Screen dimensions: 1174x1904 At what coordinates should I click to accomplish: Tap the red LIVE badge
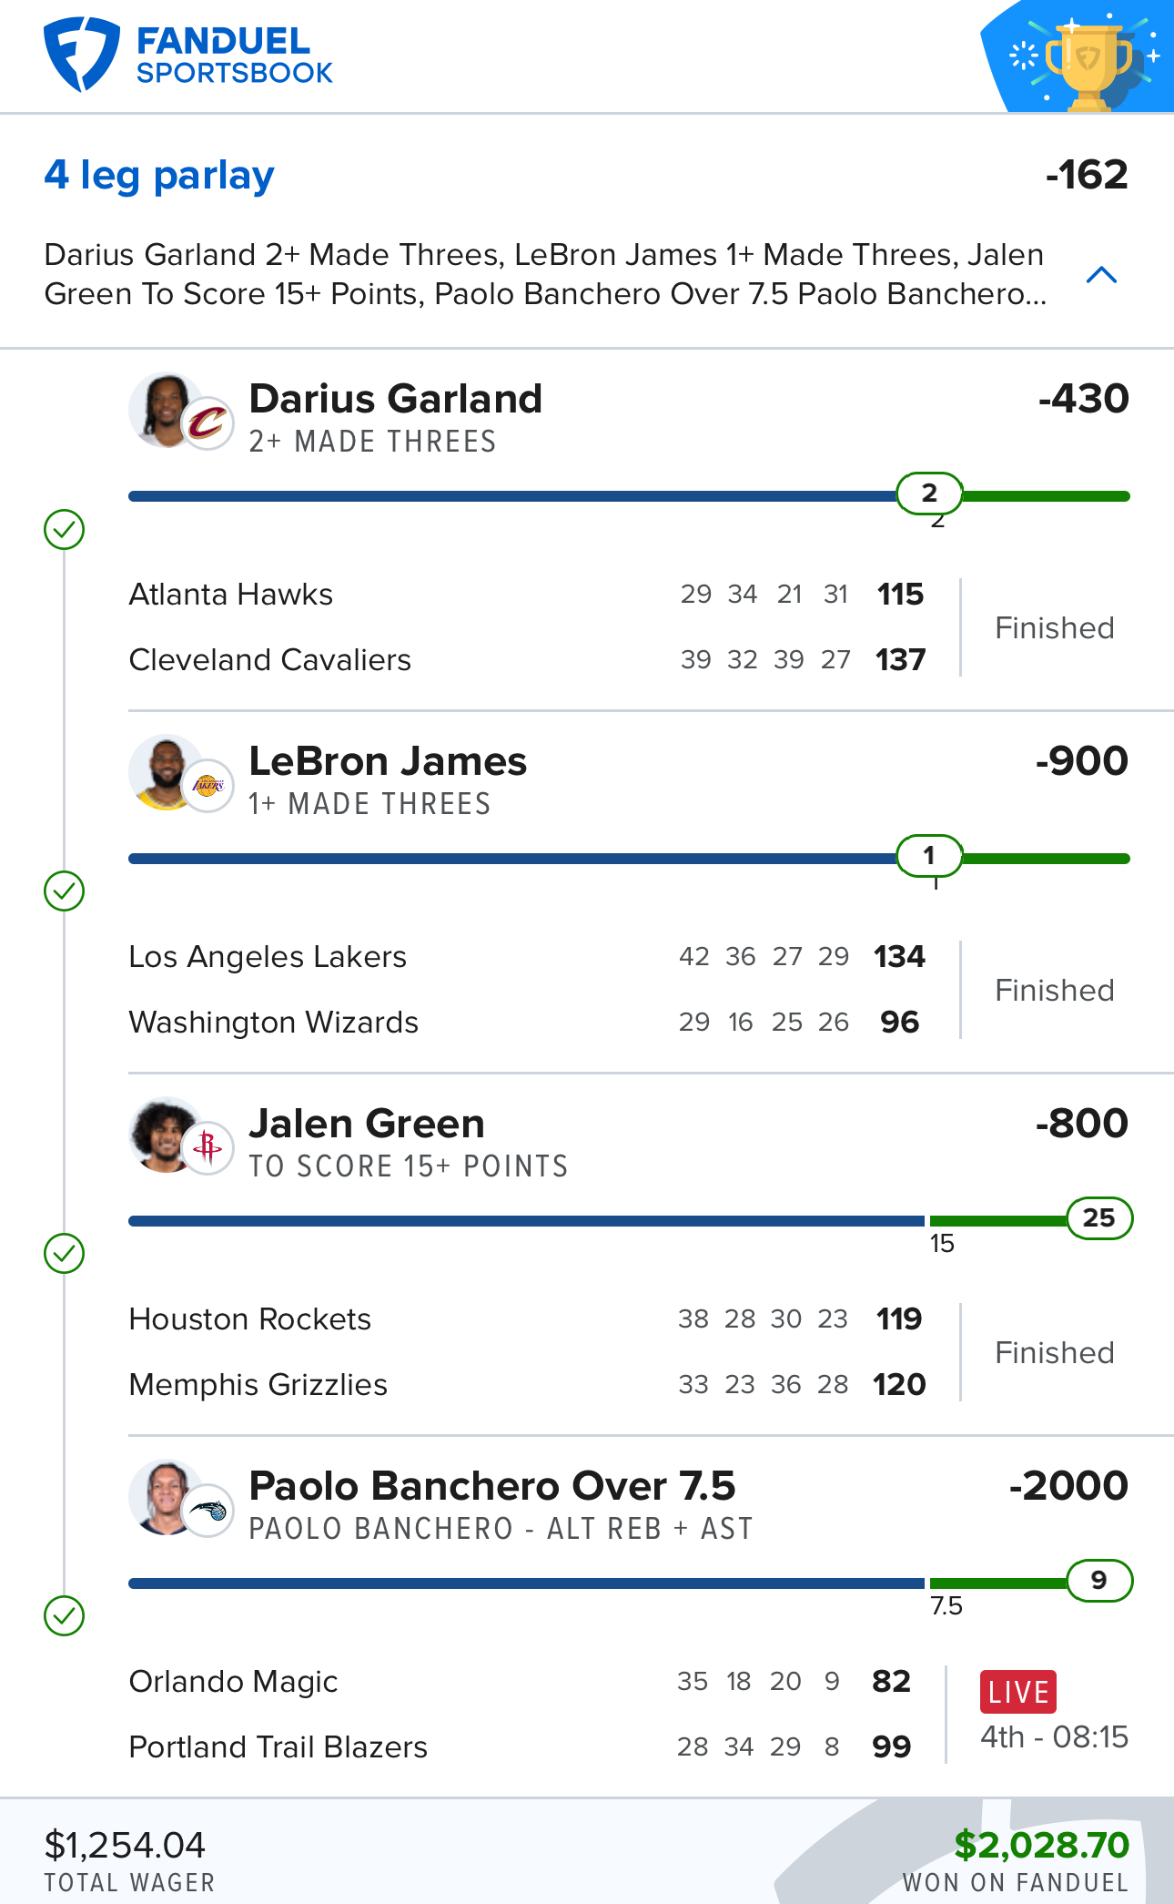[1018, 1692]
